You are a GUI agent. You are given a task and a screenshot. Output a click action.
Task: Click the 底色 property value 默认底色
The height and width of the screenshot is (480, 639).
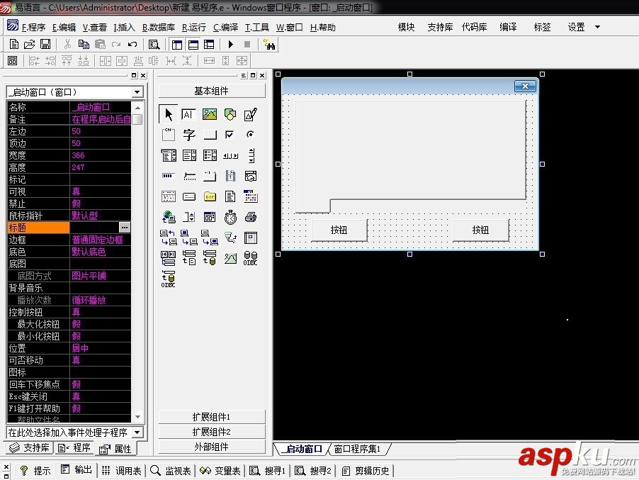coord(101,252)
